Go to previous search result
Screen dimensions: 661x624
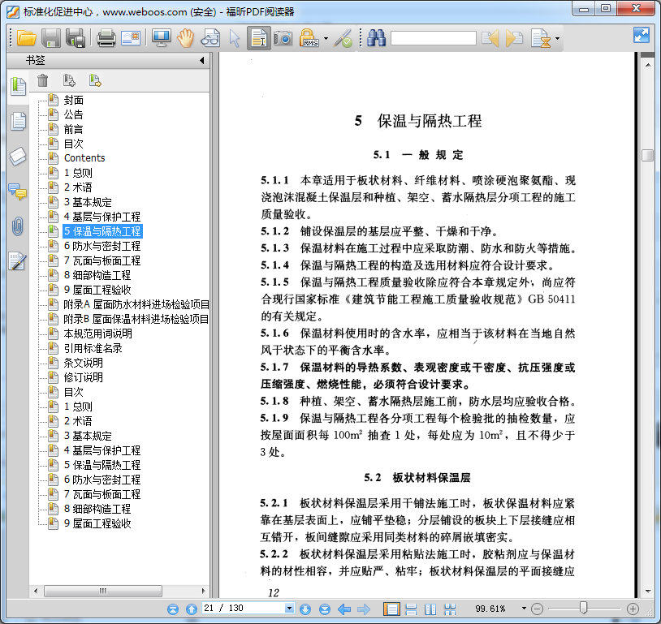tap(490, 38)
